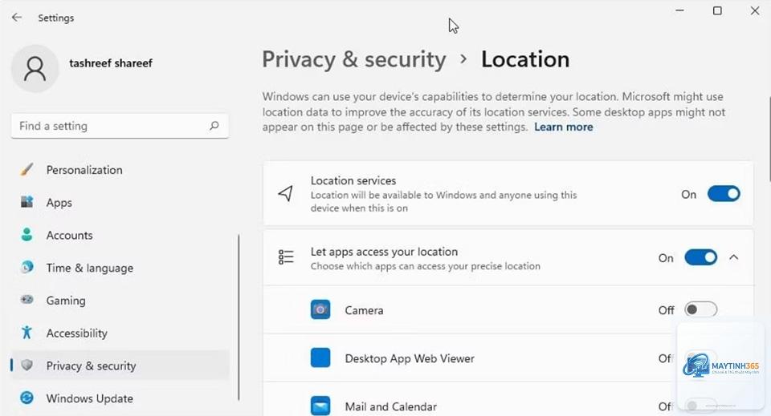This screenshot has width=771, height=416.
Task: Click the Mail and Calendar label
Action: tap(391, 406)
